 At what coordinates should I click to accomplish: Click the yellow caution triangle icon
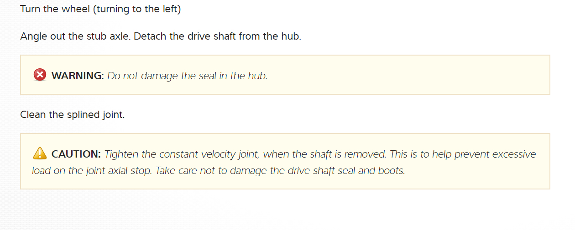coord(40,153)
